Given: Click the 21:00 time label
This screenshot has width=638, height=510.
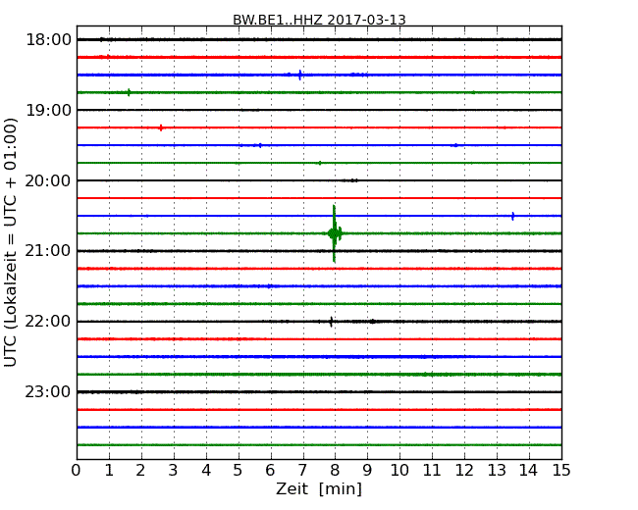Looking at the screenshot, I should [x=48, y=251].
